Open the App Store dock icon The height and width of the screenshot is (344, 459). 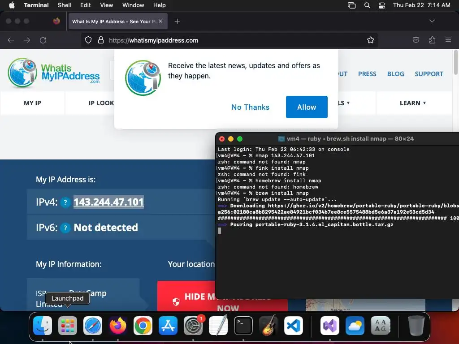(x=168, y=326)
